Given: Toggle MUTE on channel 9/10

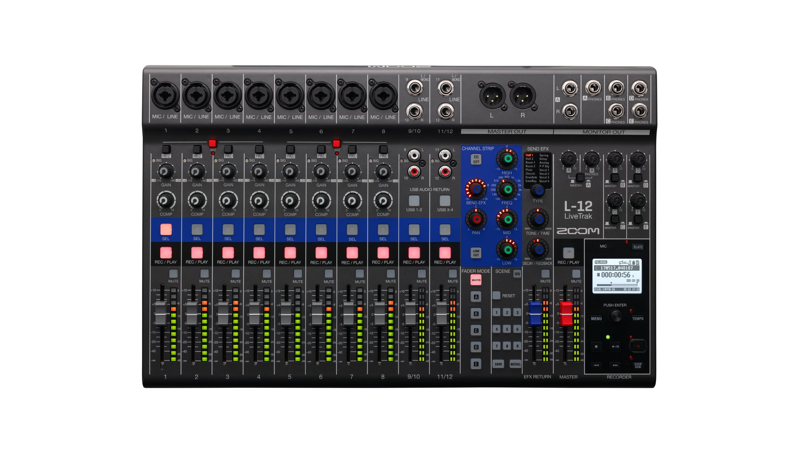Looking at the screenshot, I should pyautogui.click(x=422, y=273).
